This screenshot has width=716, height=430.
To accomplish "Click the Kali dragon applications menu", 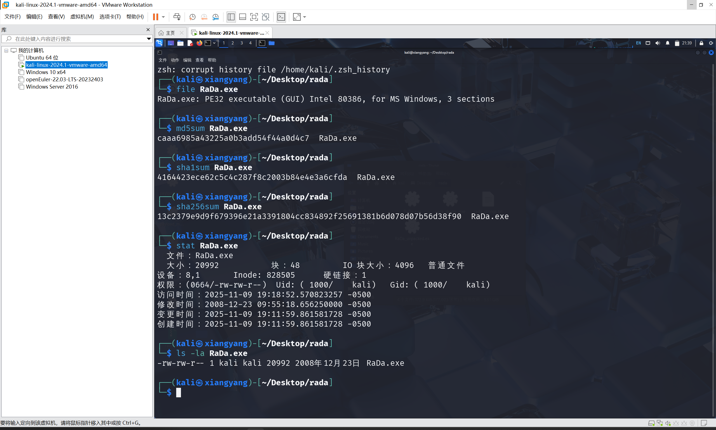I will coord(159,43).
